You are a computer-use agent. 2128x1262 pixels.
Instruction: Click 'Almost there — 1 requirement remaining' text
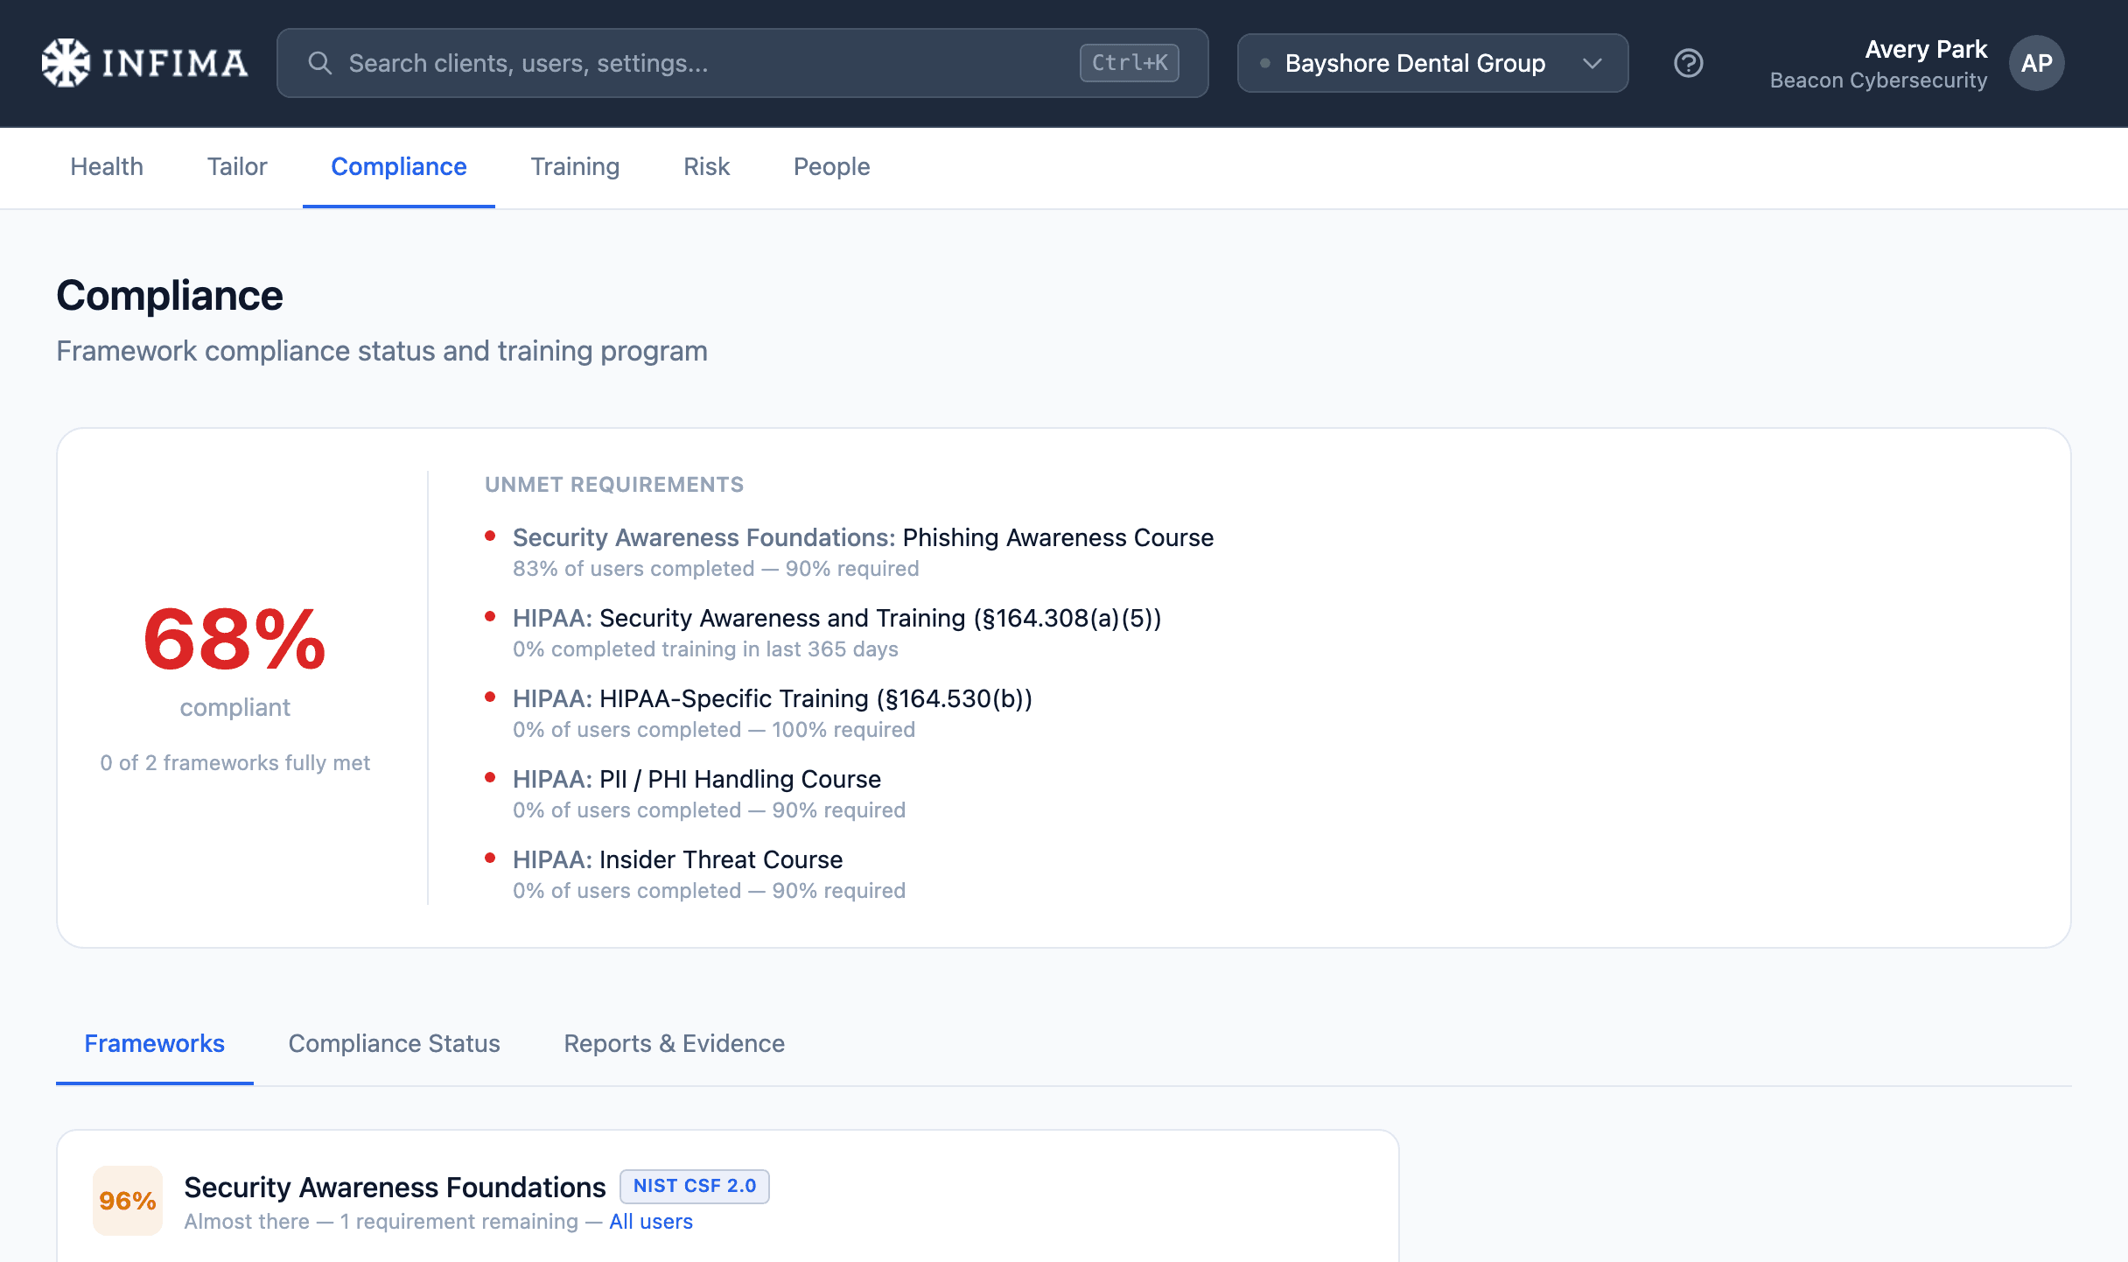pos(381,1221)
